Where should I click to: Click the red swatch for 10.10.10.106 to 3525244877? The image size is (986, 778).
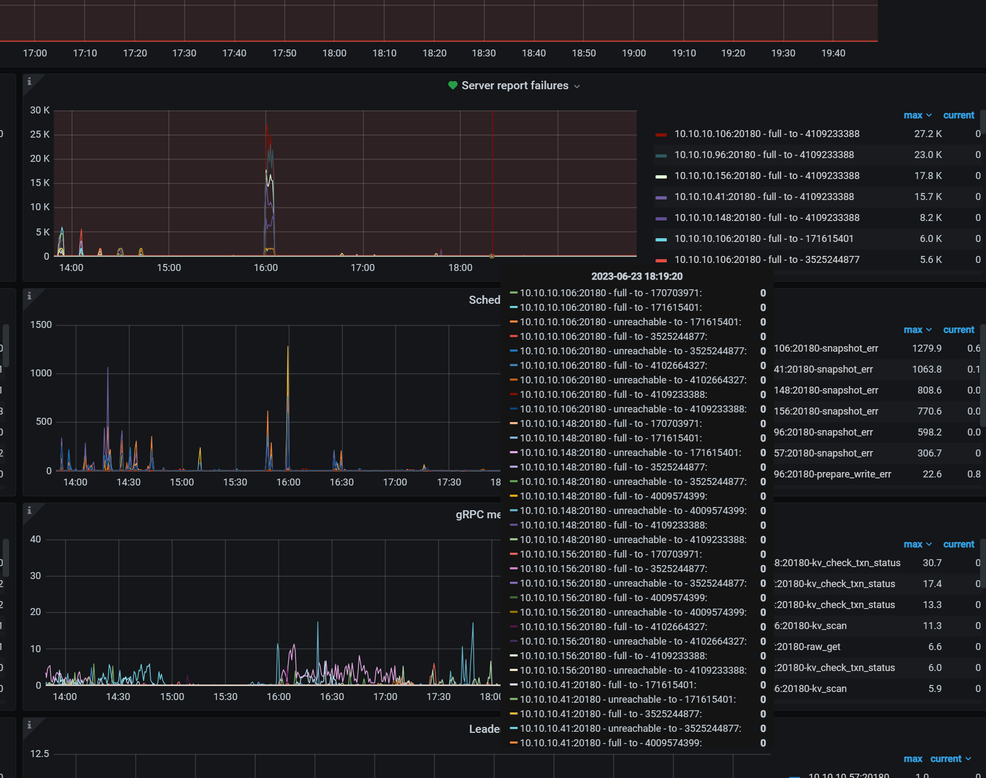661,260
